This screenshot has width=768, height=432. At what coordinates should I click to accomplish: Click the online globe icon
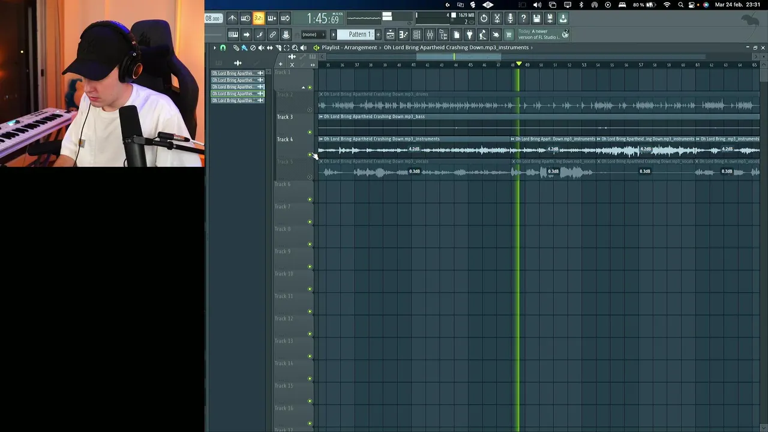[x=565, y=34]
